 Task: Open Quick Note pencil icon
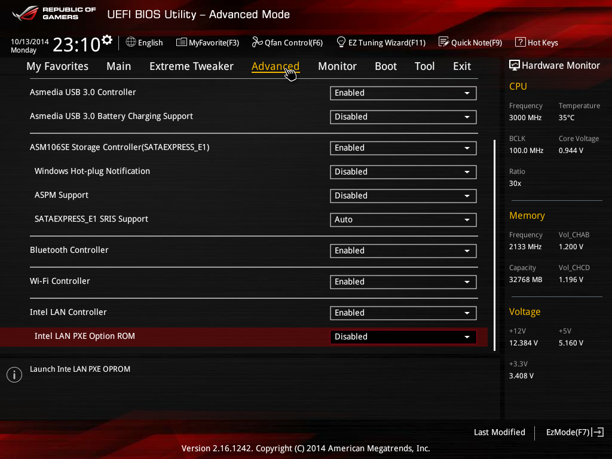[x=444, y=42]
